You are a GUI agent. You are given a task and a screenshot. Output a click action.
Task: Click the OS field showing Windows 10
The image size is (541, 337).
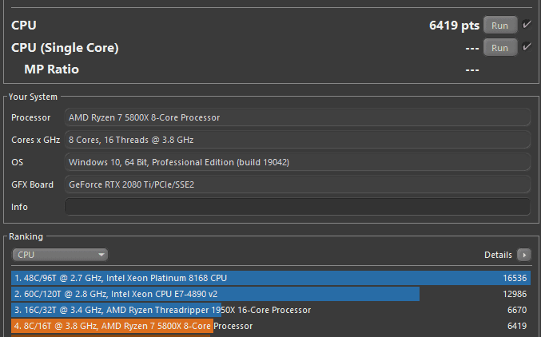pyautogui.click(x=297, y=162)
